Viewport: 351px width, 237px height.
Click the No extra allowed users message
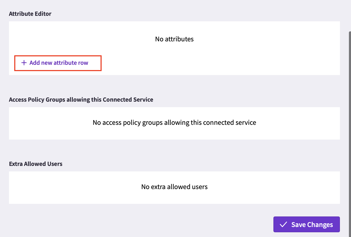(174, 187)
